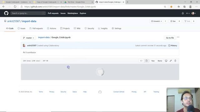
Task: Open the repository Settings tab
Action: (117, 28)
